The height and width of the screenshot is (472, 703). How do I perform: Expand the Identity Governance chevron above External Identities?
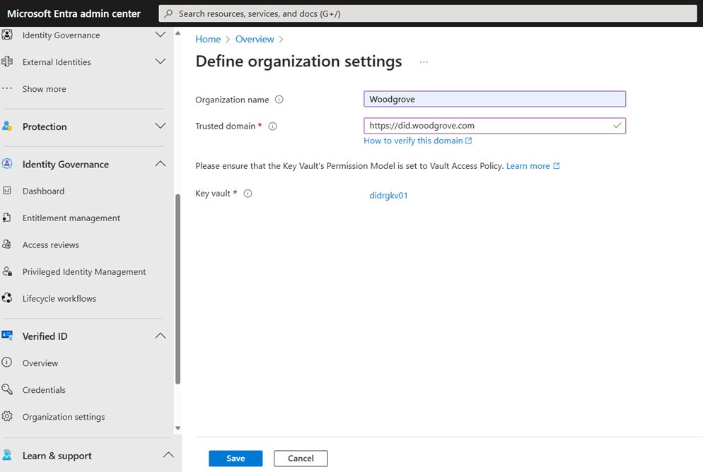click(160, 35)
